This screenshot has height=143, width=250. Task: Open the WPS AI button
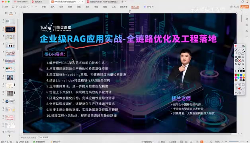click(x=148, y=7)
